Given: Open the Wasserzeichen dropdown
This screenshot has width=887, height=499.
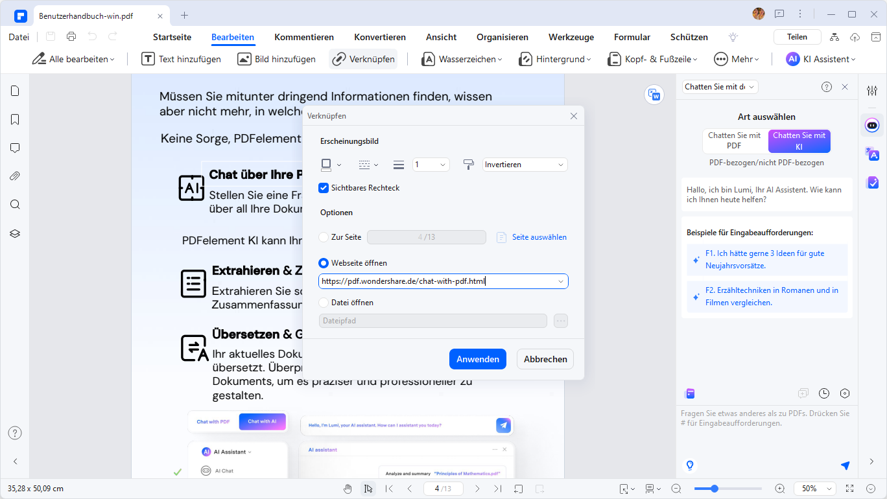Looking at the screenshot, I should (x=462, y=59).
